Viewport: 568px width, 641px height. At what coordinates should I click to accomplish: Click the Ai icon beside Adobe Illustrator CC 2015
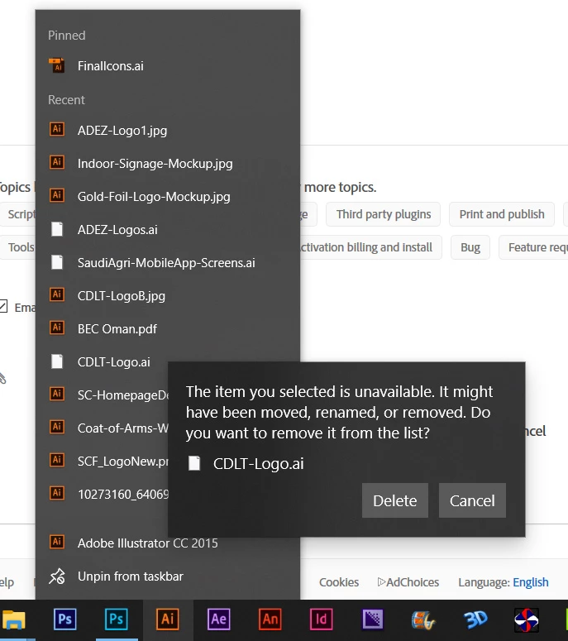[x=57, y=542]
